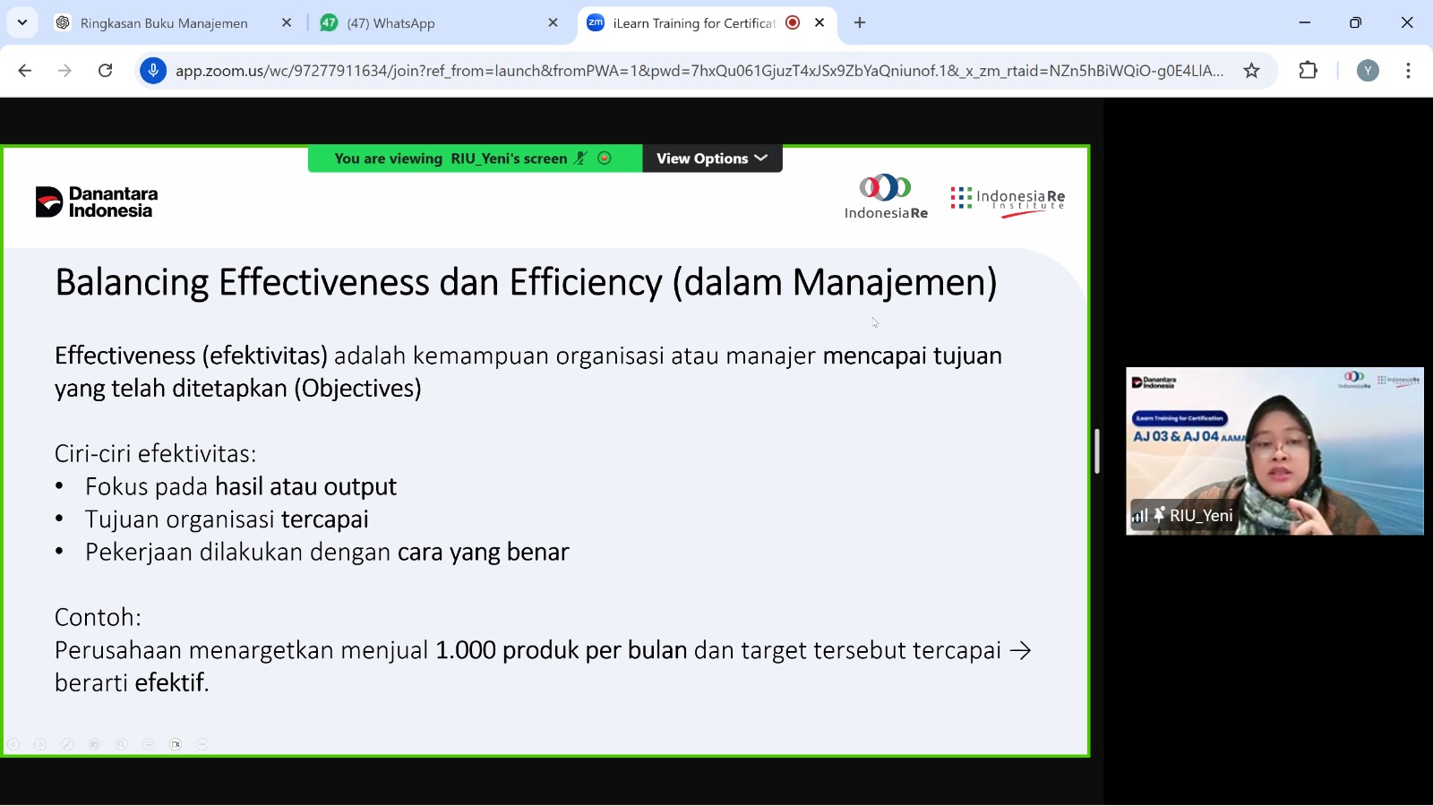Screen dimensions: 1433x806
Task: Open the Chrome tab search dropdown
Action: (22, 22)
